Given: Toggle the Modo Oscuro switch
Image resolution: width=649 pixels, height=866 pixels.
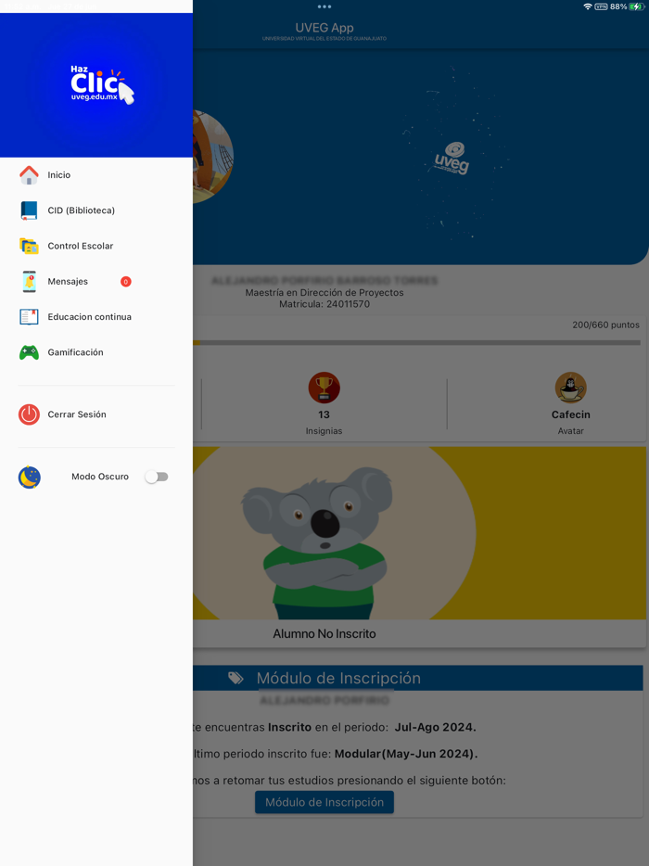Looking at the screenshot, I should [x=157, y=477].
